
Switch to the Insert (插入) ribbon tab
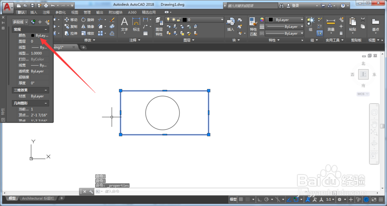pyautogui.click(x=34, y=12)
